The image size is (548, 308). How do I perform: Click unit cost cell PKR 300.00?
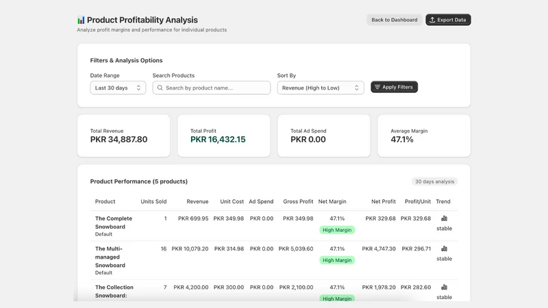pyautogui.click(x=229, y=287)
